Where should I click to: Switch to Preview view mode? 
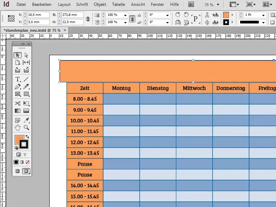[x=26, y=171]
